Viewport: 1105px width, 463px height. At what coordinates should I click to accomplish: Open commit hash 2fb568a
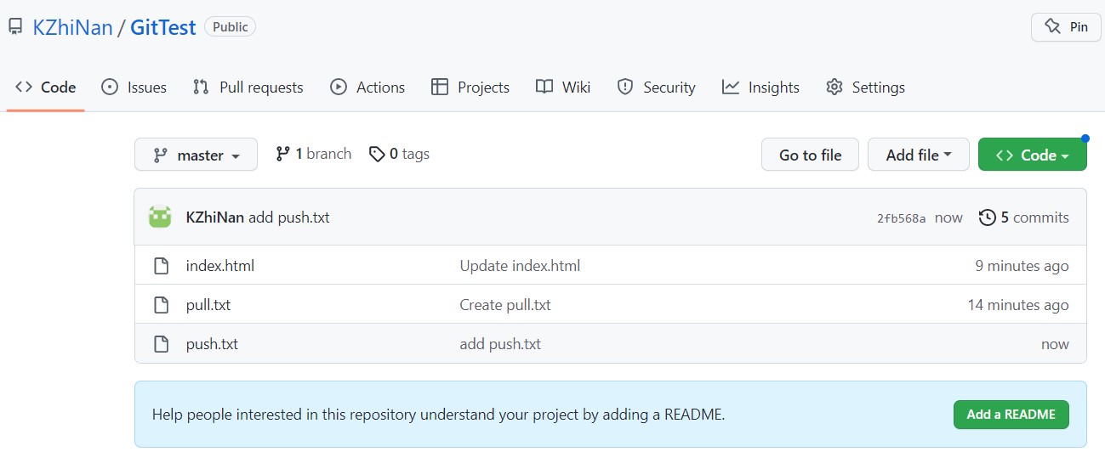click(x=902, y=218)
